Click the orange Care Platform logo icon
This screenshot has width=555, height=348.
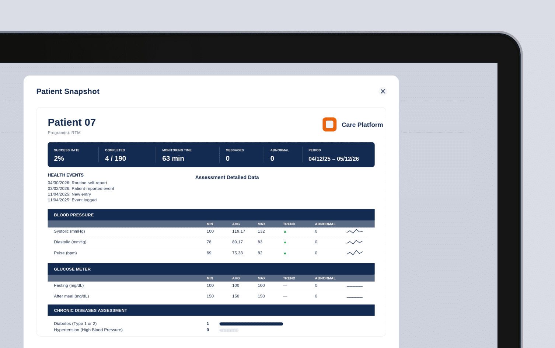(329, 125)
